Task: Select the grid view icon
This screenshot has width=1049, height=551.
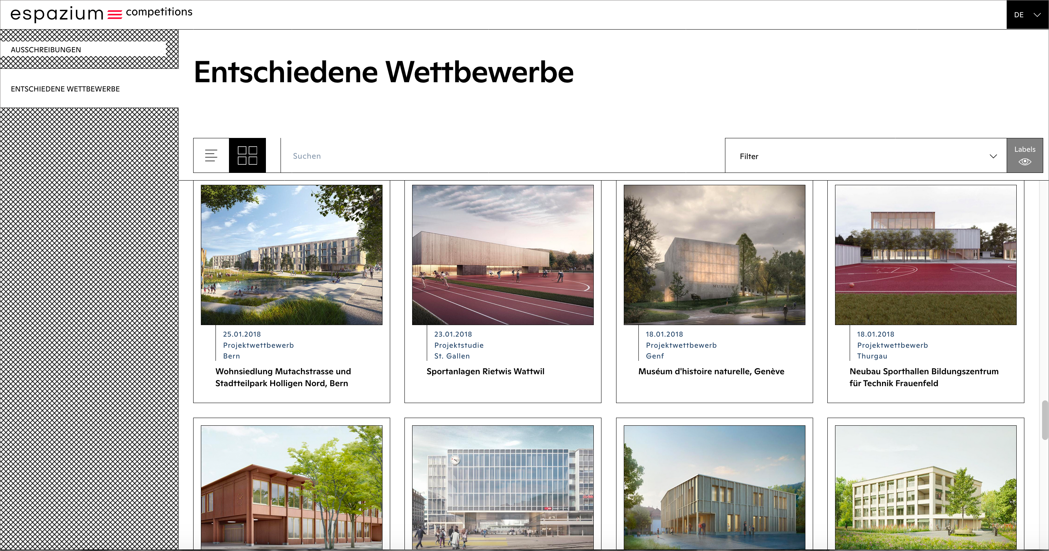Action: coord(247,155)
